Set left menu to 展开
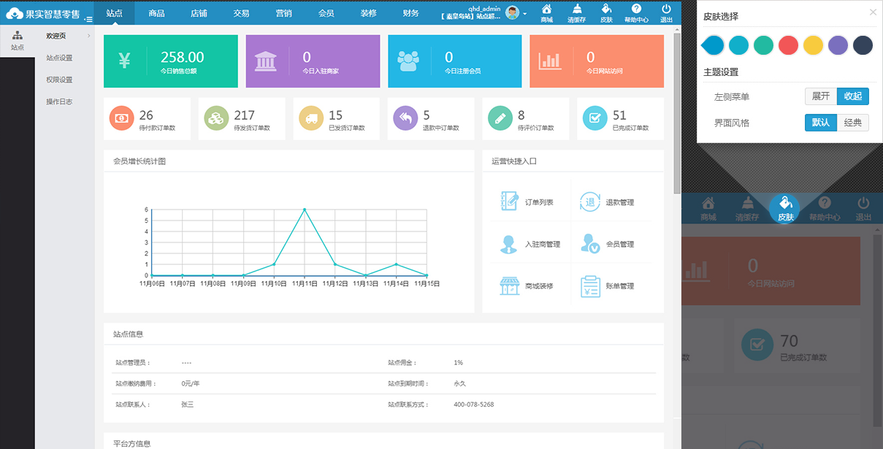Image resolution: width=883 pixels, height=449 pixels. [821, 96]
